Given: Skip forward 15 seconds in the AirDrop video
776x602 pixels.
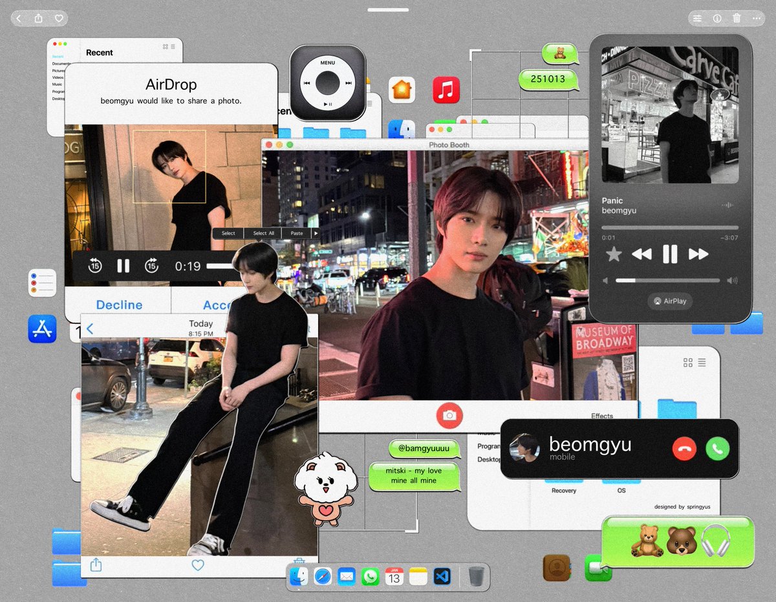Looking at the screenshot, I should pos(151,266).
